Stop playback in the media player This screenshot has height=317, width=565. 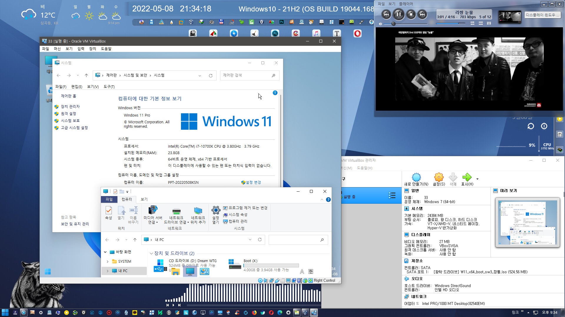point(411,14)
